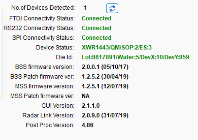Click the GUI Version label
The height and width of the screenshot is (140, 198).
tap(58, 106)
